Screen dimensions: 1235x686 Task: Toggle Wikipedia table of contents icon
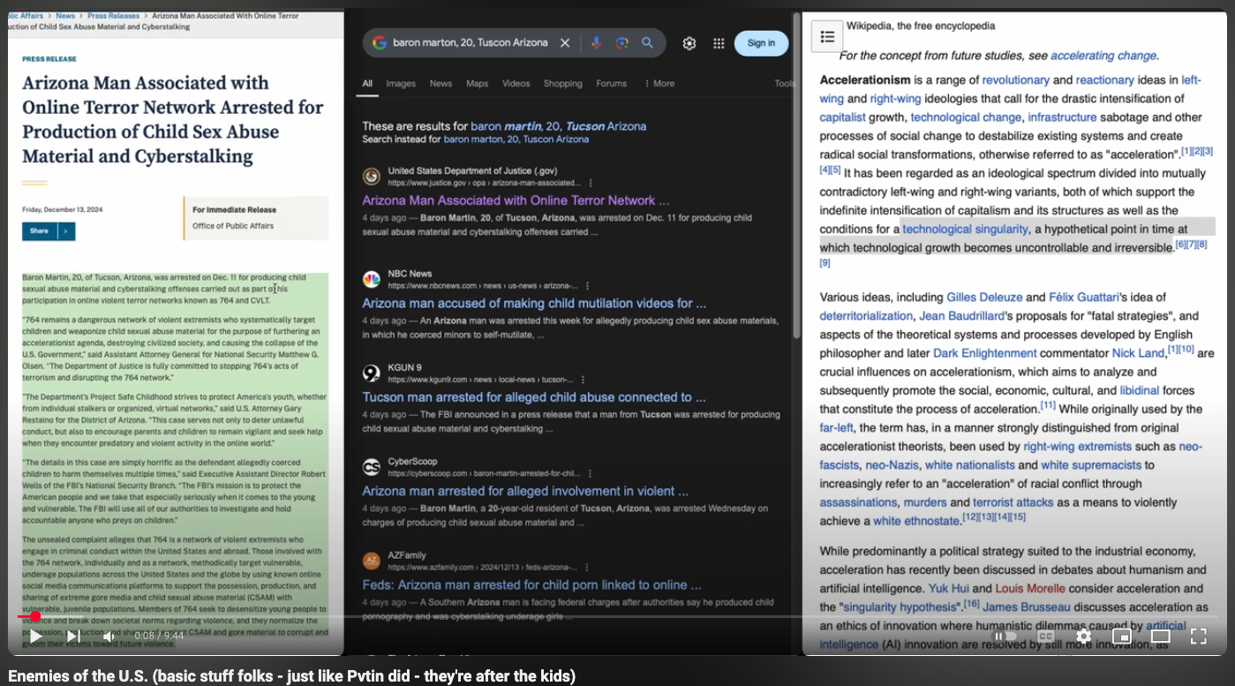pyautogui.click(x=827, y=36)
